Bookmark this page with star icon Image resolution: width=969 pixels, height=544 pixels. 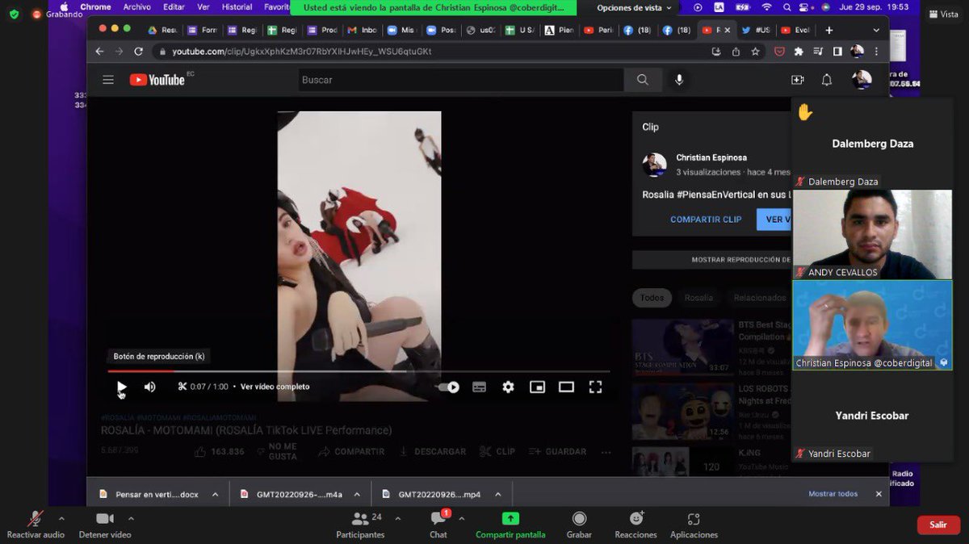pyautogui.click(x=756, y=51)
